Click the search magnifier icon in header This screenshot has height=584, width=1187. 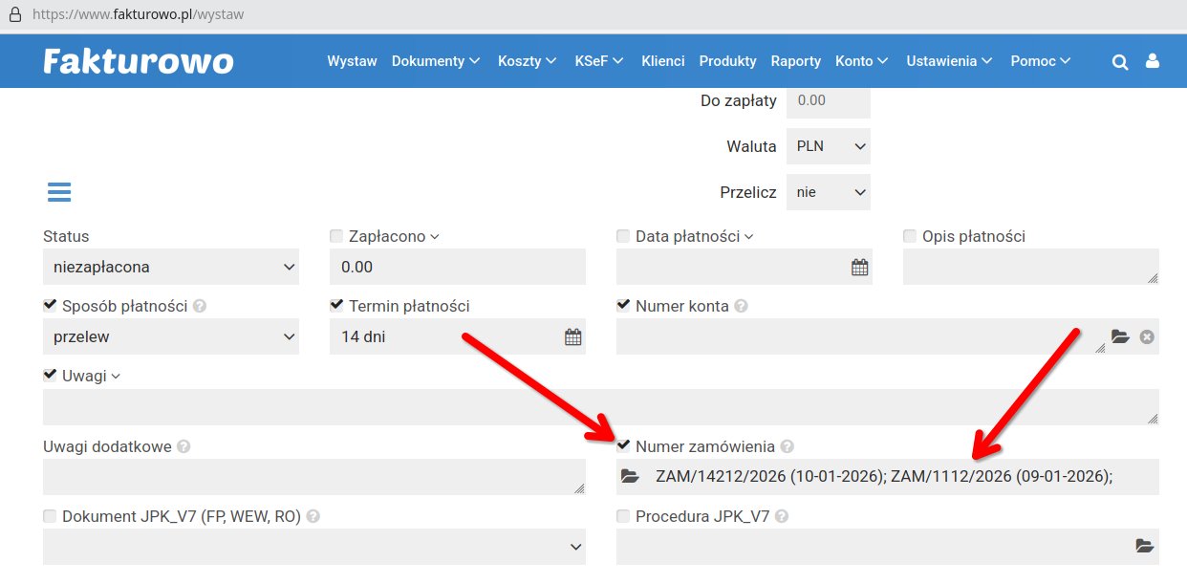pos(1120,61)
